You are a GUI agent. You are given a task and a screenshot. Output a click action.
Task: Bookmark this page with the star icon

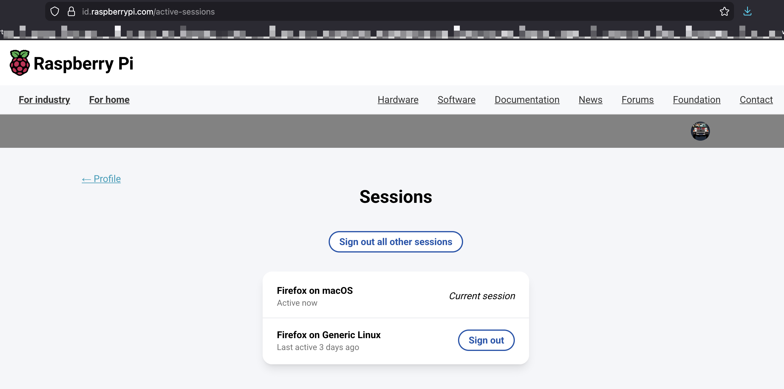point(724,12)
